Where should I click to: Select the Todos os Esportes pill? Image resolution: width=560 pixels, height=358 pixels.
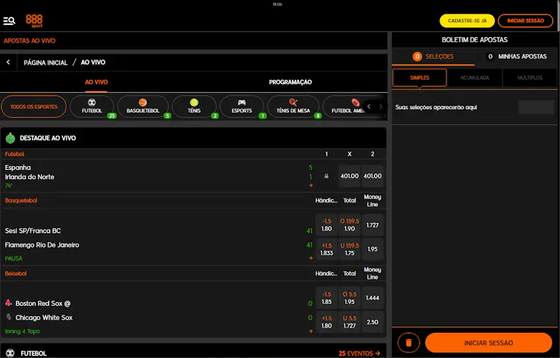pyautogui.click(x=34, y=106)
